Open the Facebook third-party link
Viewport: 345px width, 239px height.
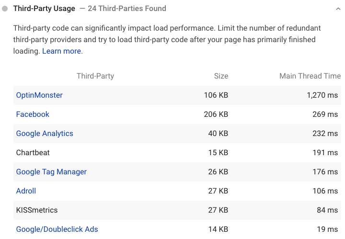tap(33, 114)
